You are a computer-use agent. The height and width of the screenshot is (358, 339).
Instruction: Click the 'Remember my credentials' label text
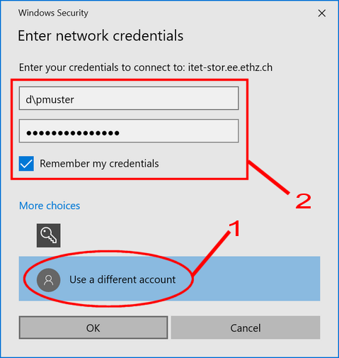tap(99, 164)
